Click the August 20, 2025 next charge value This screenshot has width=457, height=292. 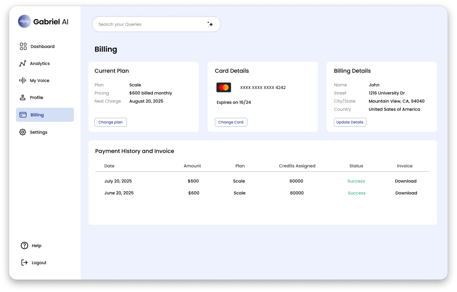coord(147,101)
